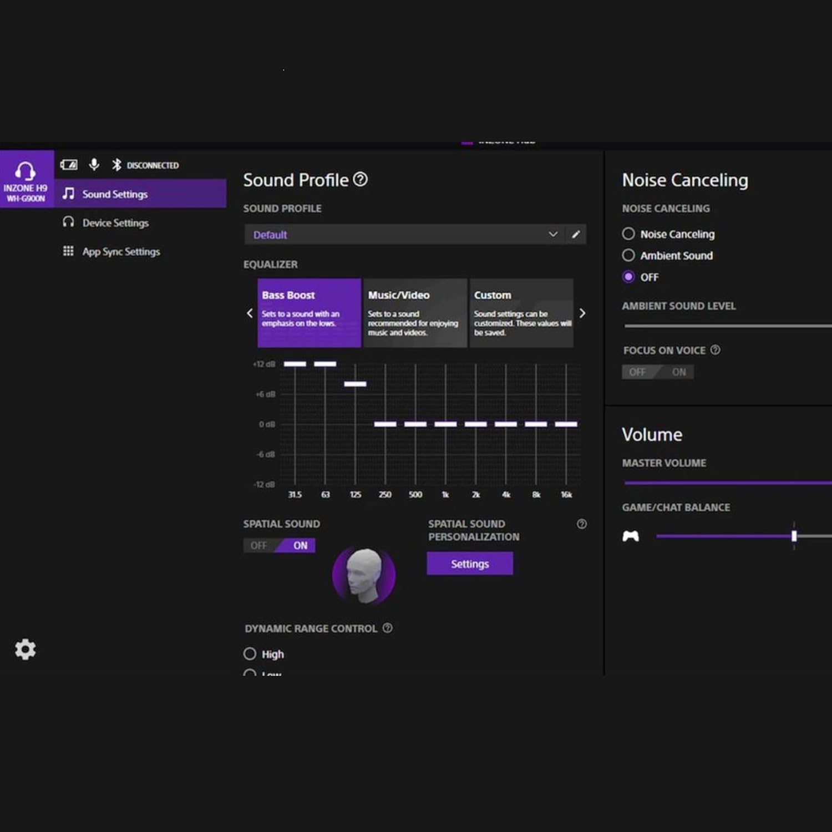Viewport: 832px width, 832px height.
Task: Select the OFF noise canceling radio option
Action: tap(628, 277)
